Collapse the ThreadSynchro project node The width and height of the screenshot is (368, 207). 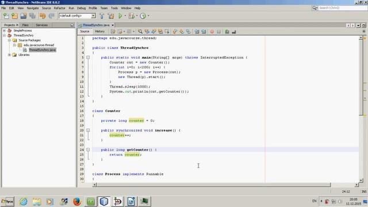tap(4, 36)
